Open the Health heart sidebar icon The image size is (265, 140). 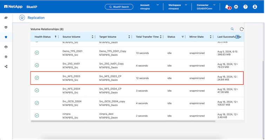pos(6,27)
